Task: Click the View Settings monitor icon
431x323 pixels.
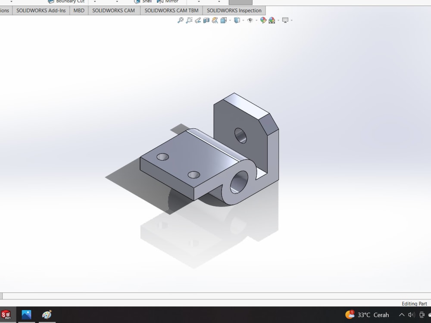Action: tap(285, 20)
